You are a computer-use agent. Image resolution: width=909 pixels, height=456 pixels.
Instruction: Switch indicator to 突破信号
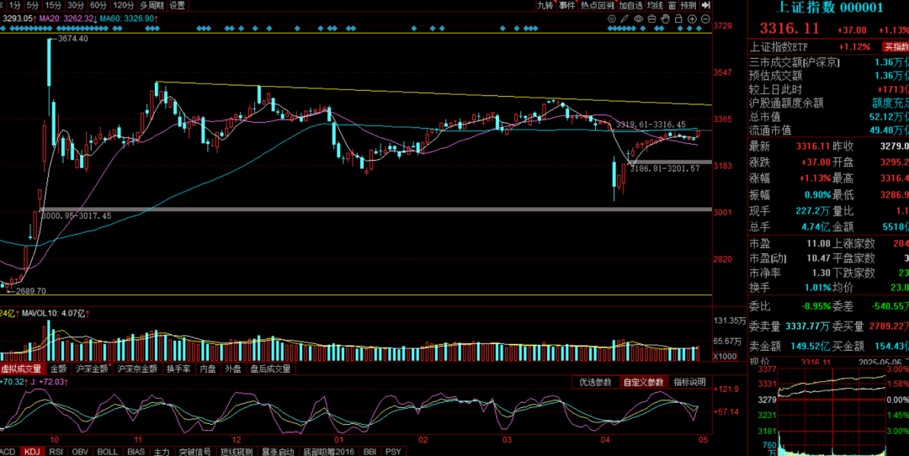pos(194,451)
